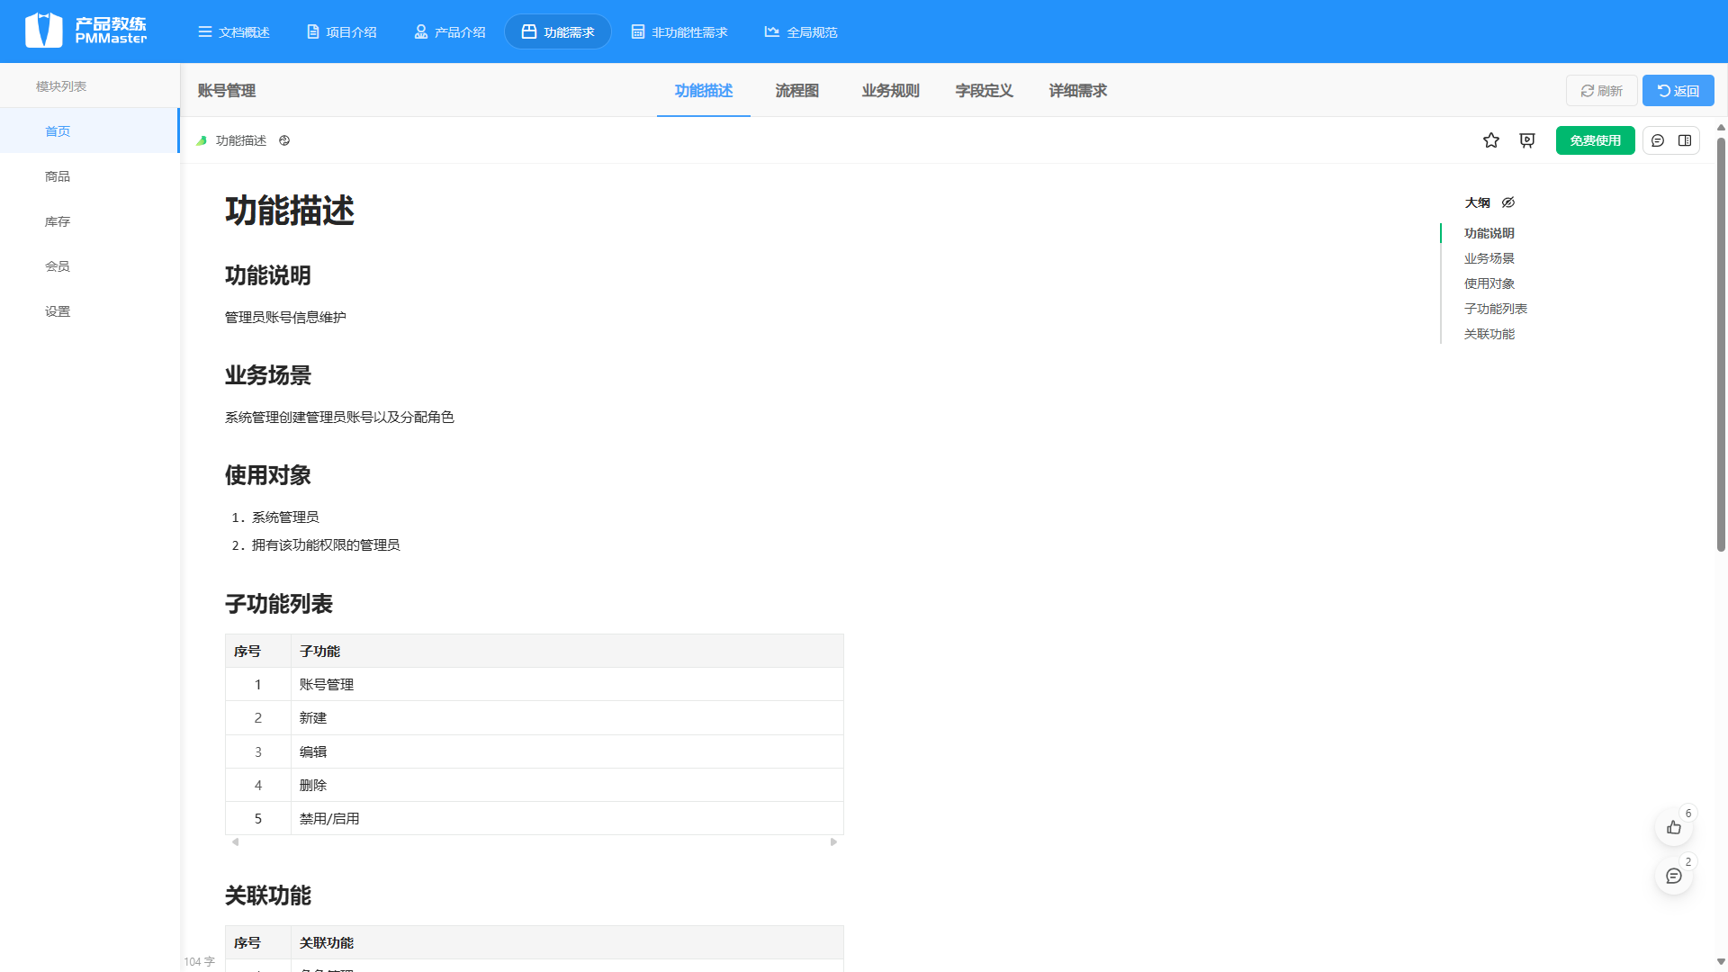Switch to the 字段定义 tab
1728x972 pixels.
[985, 91]
